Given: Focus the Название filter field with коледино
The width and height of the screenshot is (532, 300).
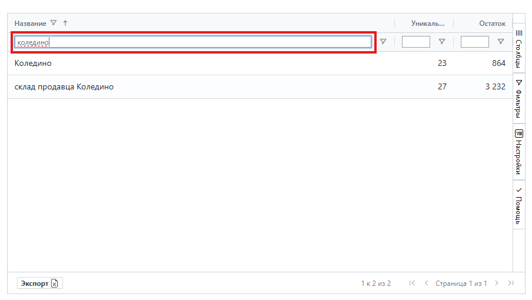Looking at the screenshot, I should coord(192,42).
